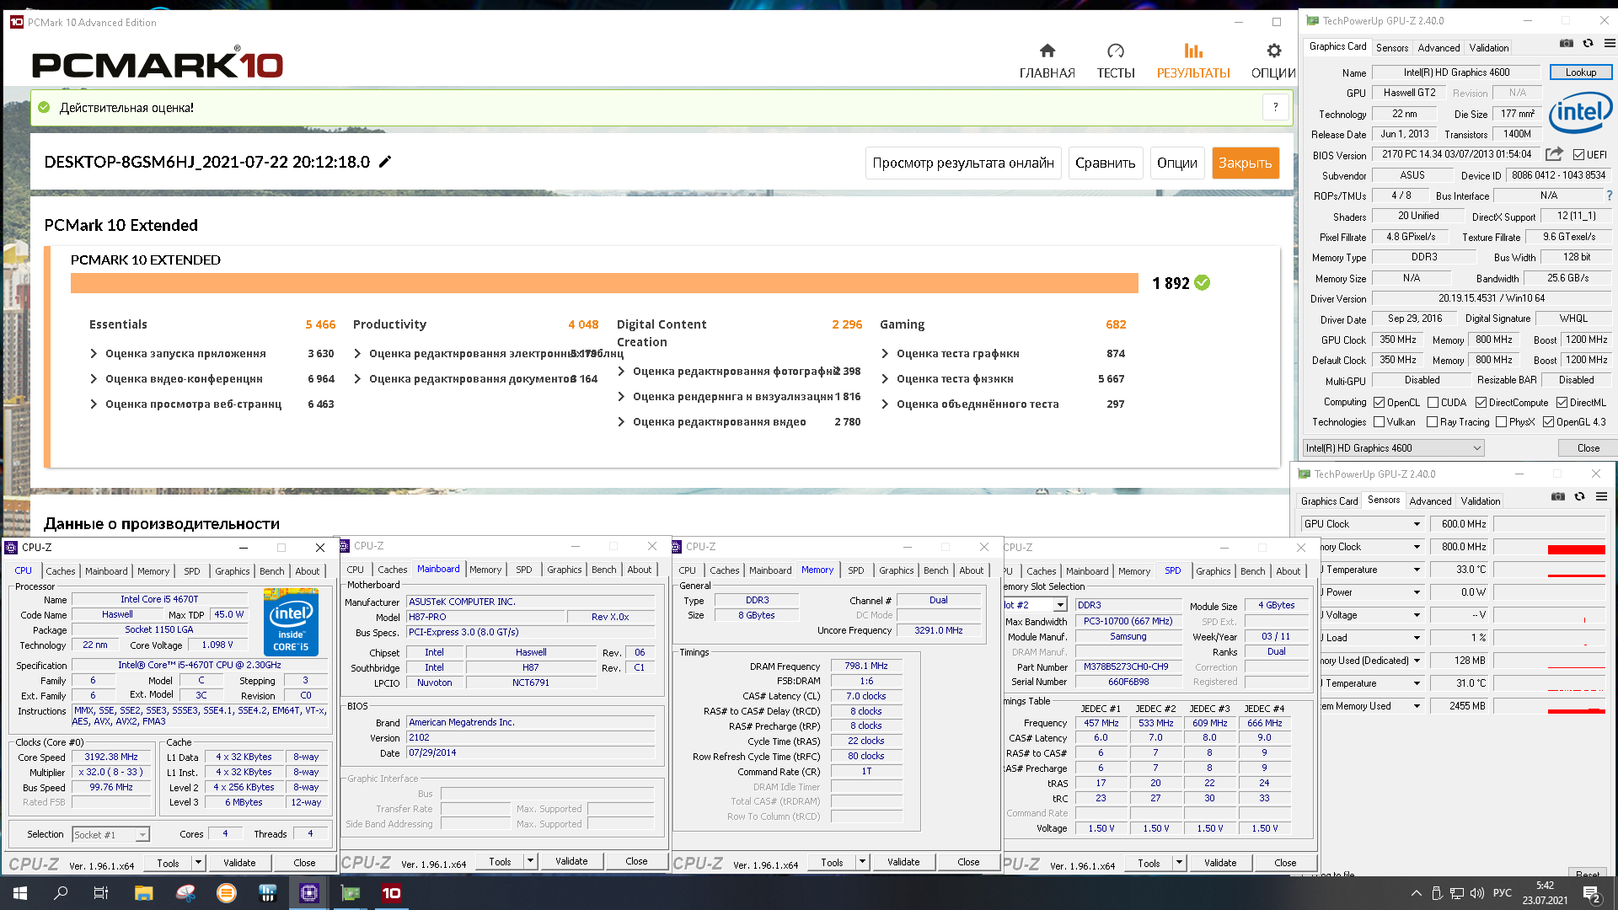
Task: Go to the ТЕСТЫ benchmarks section
Action: tap(1116, 62)
